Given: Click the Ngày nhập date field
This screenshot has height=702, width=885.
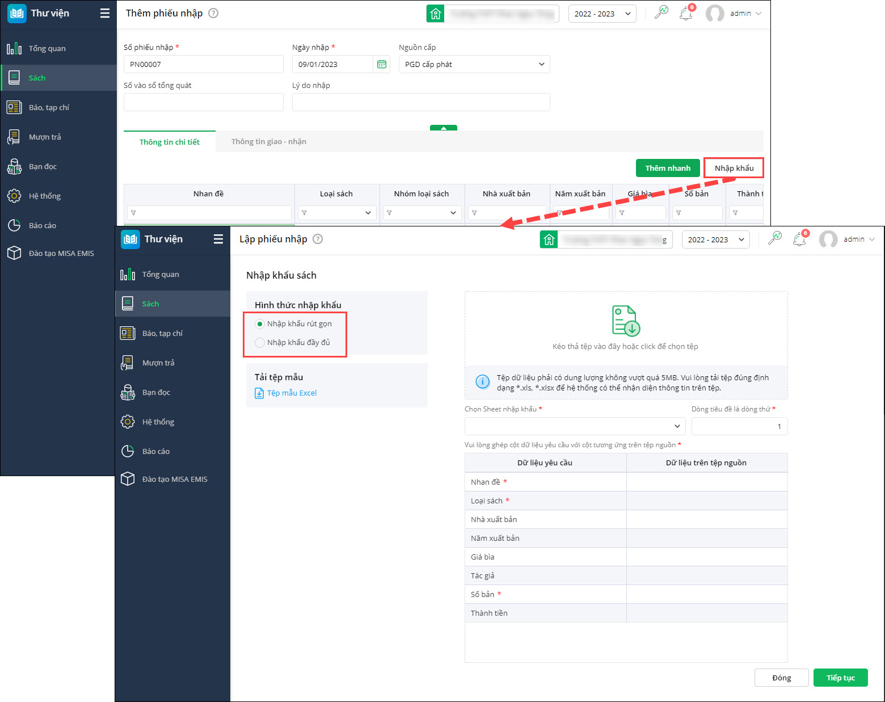Looking at the screenshot, I should 333,64.
